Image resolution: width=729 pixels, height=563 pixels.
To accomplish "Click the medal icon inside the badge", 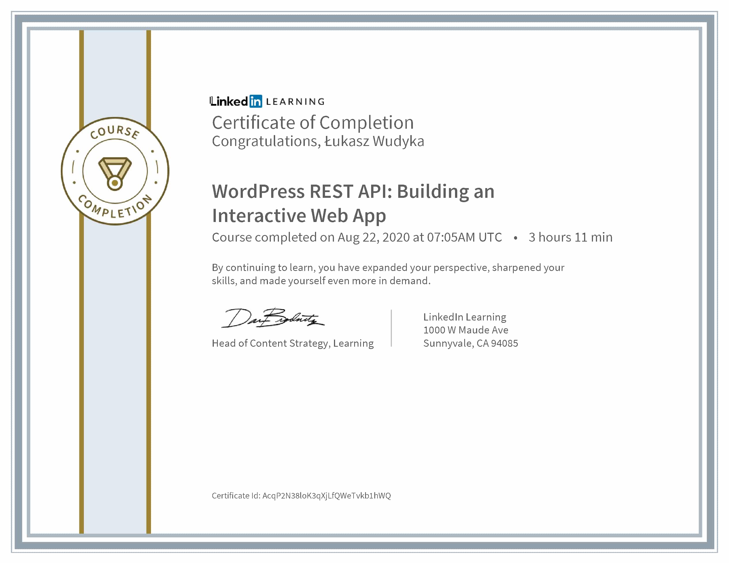I will (x=115, y=173).
